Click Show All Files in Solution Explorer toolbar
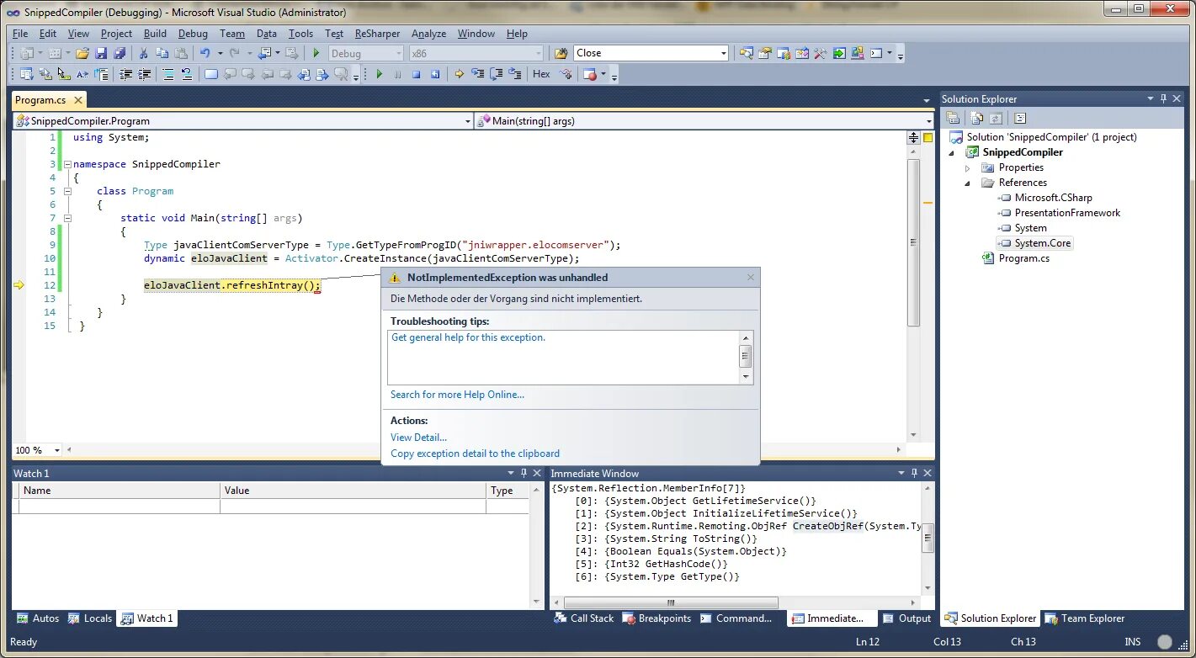 pyautogui.click(x=976, y=118)
